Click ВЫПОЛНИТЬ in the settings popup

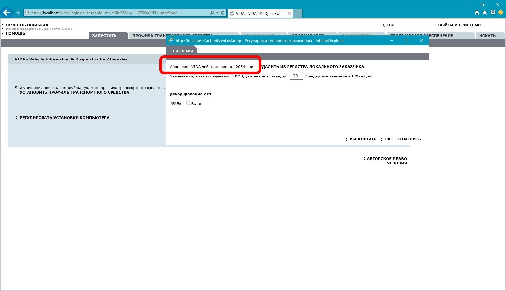click(363, 139)
